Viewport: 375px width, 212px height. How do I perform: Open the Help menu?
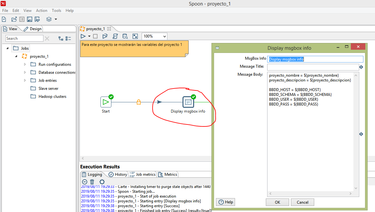click(x=70, y=11)
